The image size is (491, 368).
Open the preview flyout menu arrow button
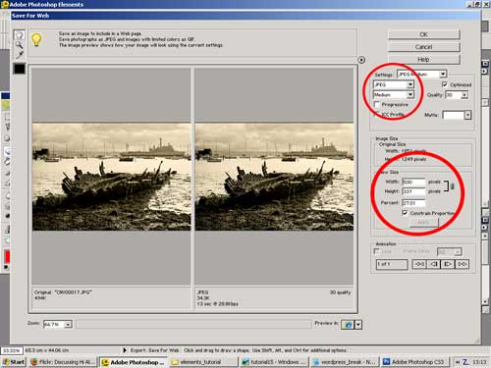[361, 60]
